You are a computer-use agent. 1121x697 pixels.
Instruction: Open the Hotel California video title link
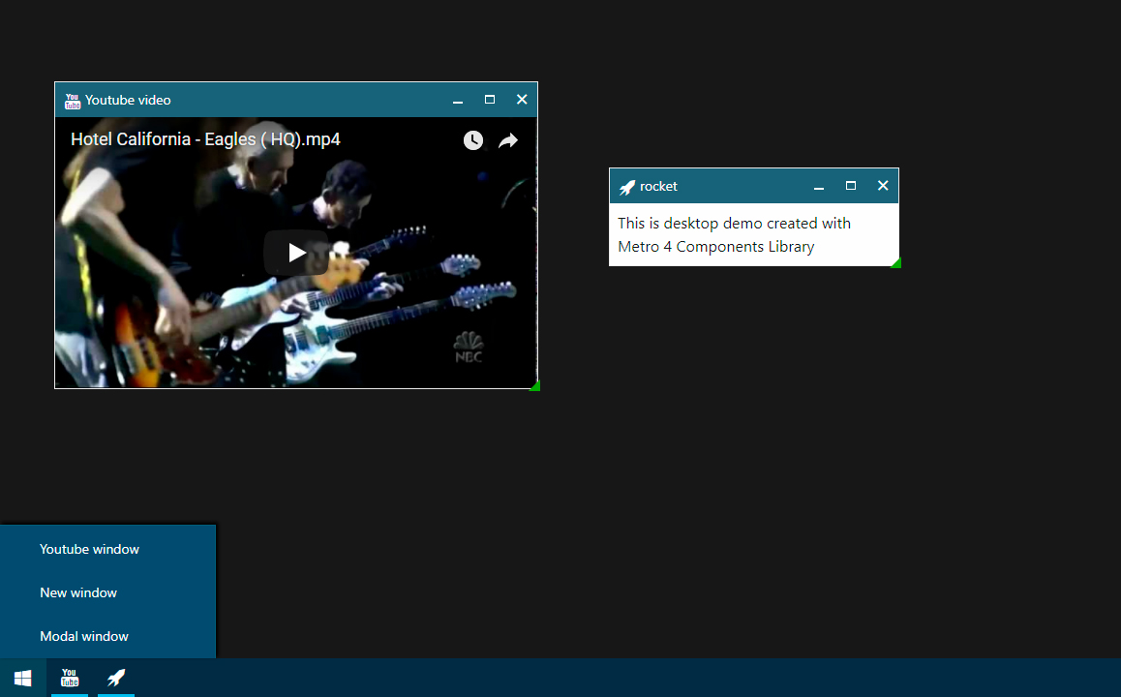205,139
